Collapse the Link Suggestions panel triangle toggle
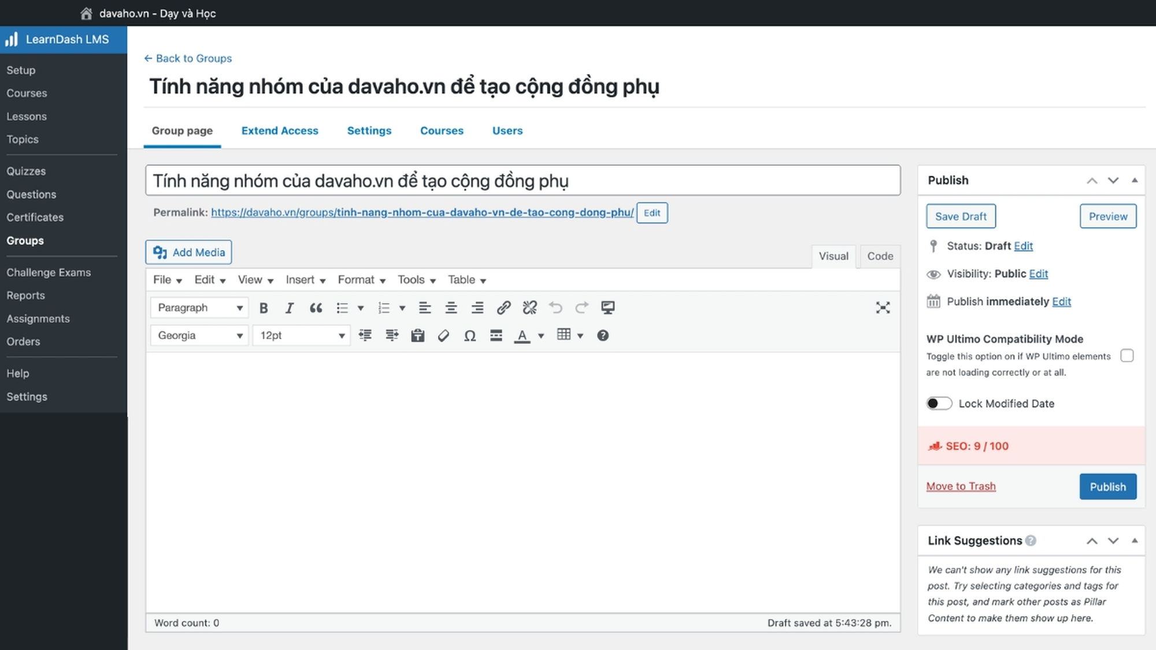Image resolution: width=1156 pixels, height=650 pixels. coord(1135,541)
